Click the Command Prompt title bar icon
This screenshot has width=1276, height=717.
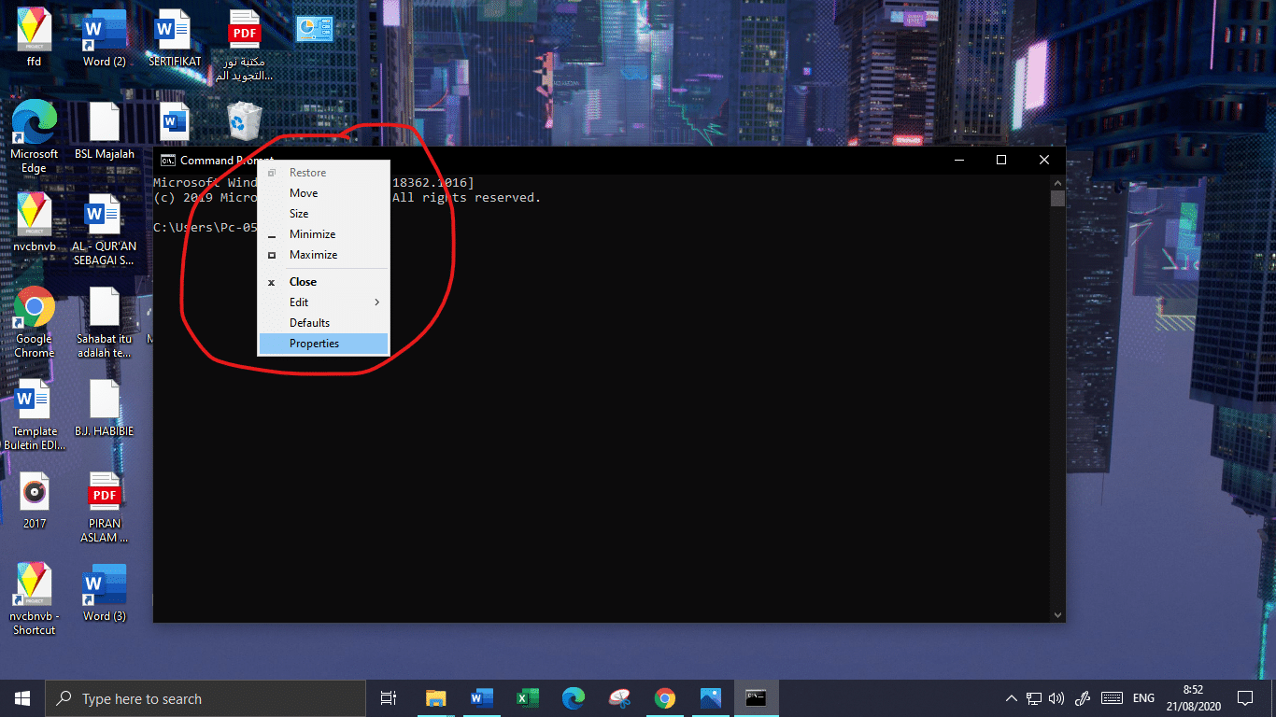(x=168, y=160)
